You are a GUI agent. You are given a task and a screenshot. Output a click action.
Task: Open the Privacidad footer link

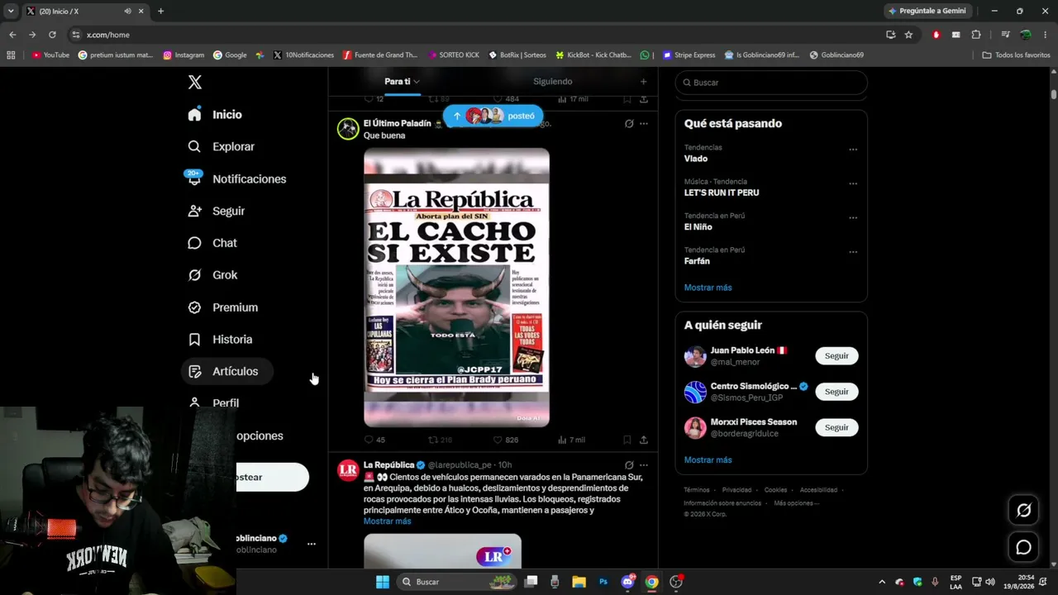(737, 490)
